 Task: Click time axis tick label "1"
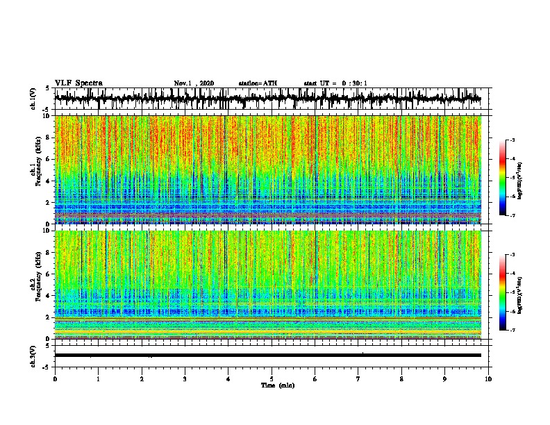click(98, 378)
